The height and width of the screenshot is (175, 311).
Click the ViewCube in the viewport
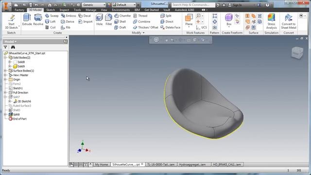(x=297, y=52)
